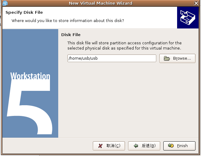Cancel the wizard with 取消(C) button

click(x=109, y=146)
